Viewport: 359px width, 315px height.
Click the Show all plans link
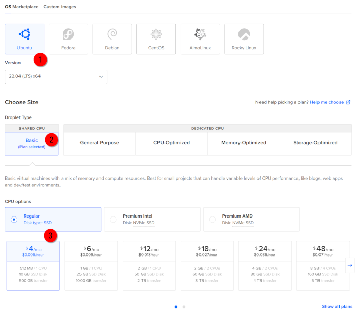(x=337, y=306)
